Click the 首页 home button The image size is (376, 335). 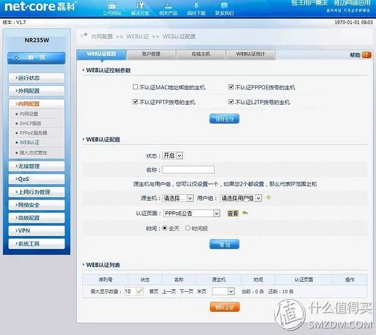point(36,58)
